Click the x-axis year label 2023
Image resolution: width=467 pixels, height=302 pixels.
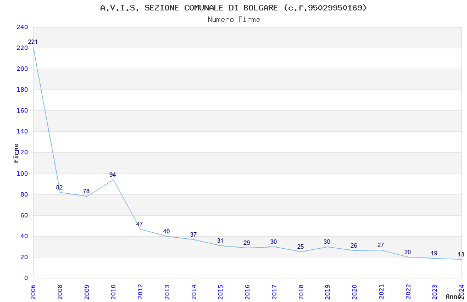[435, 292]
